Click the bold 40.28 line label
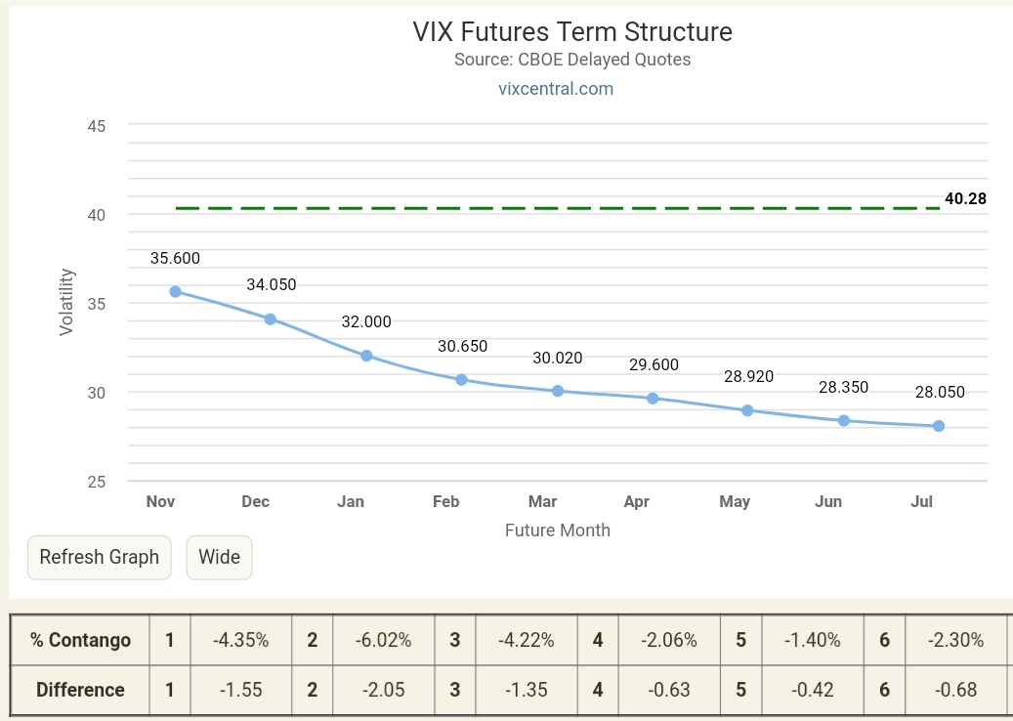The width and height of the screenshot is (1013, 721). coord(965,199)
